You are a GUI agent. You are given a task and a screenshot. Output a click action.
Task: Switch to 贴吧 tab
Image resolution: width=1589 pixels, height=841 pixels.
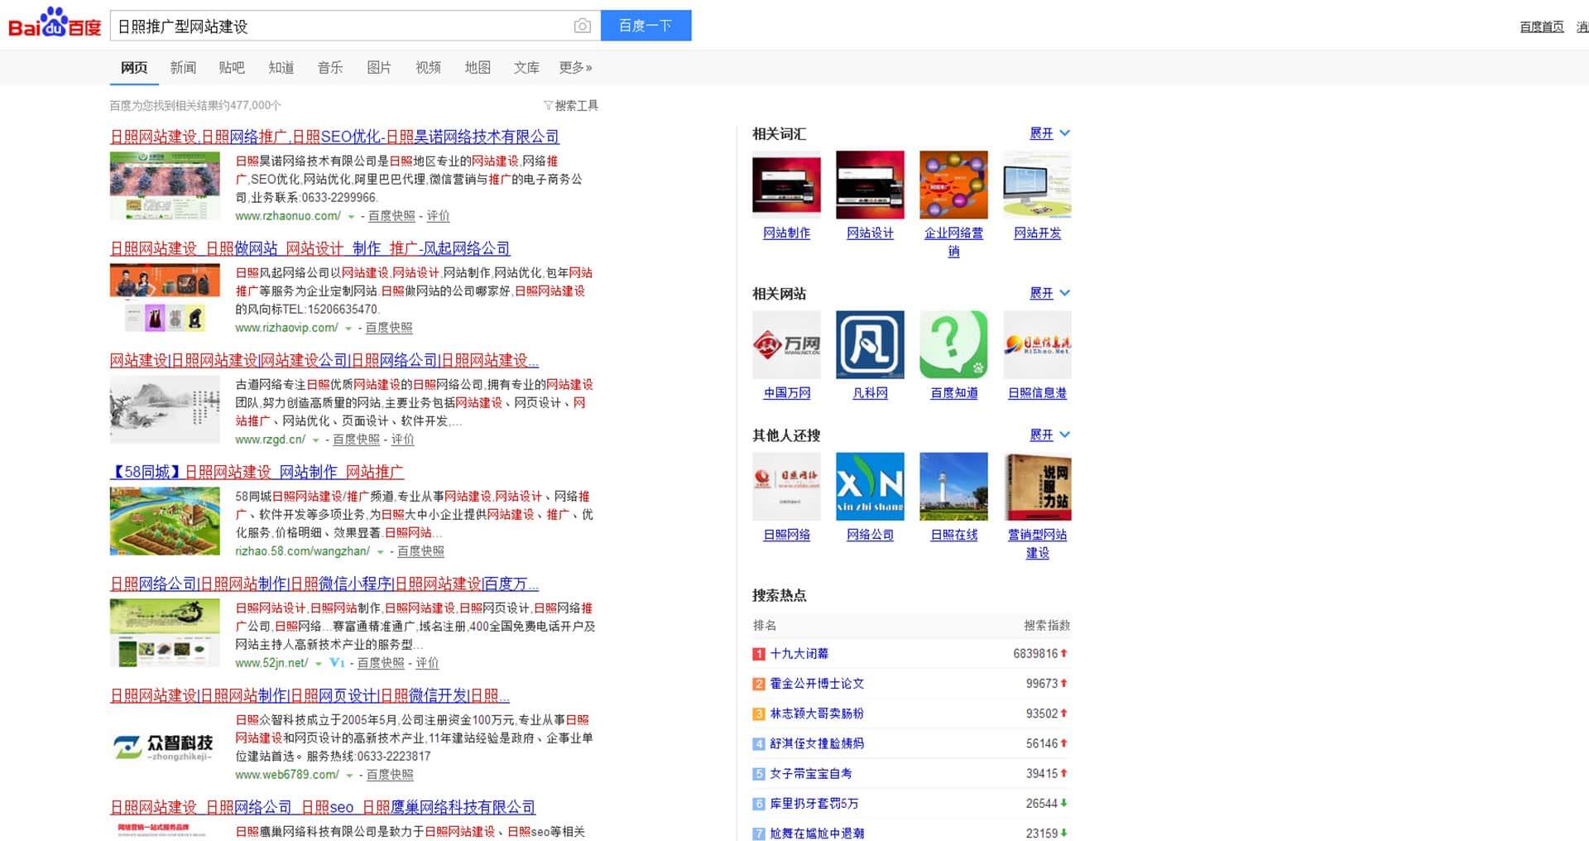[232, 67]
